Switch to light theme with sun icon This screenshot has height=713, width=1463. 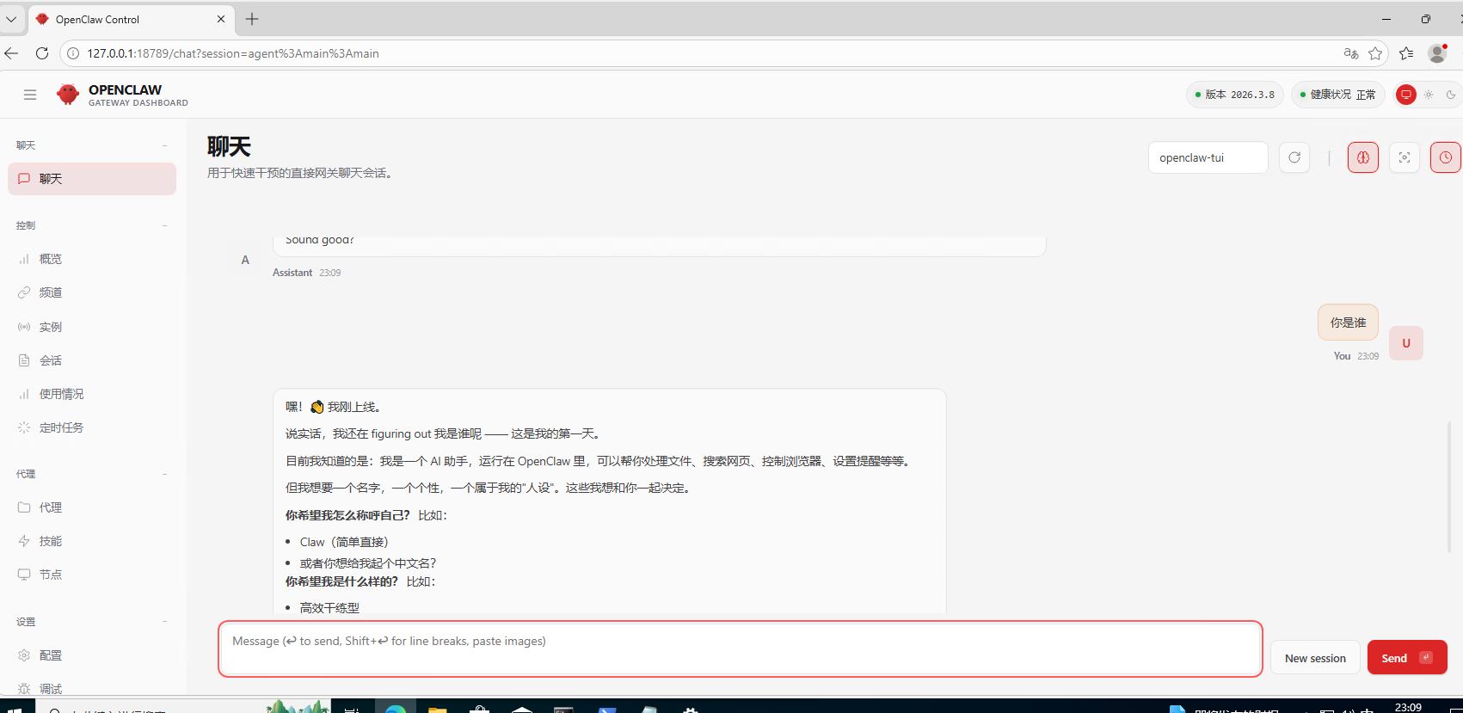pyautogui.click(x=1429, y=95)
